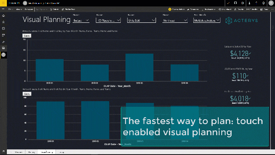Go to Home in the left navigation

(3, 15)
